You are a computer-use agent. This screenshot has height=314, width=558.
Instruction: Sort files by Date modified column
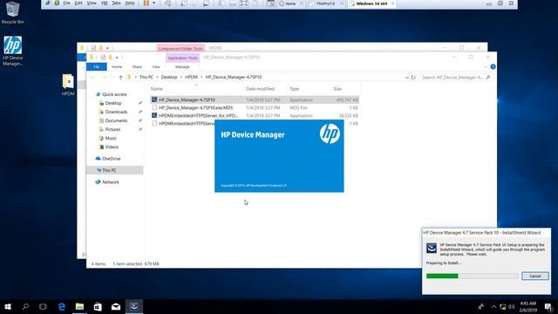pos(260,89)
